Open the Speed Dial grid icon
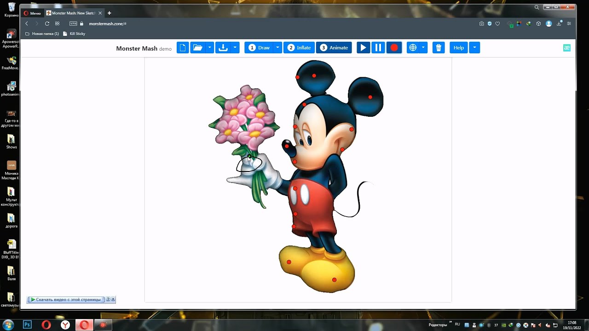 [58, 23]
